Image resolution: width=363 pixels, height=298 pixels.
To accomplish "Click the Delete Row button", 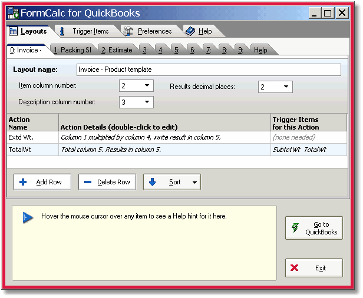I will pos(107,182).
